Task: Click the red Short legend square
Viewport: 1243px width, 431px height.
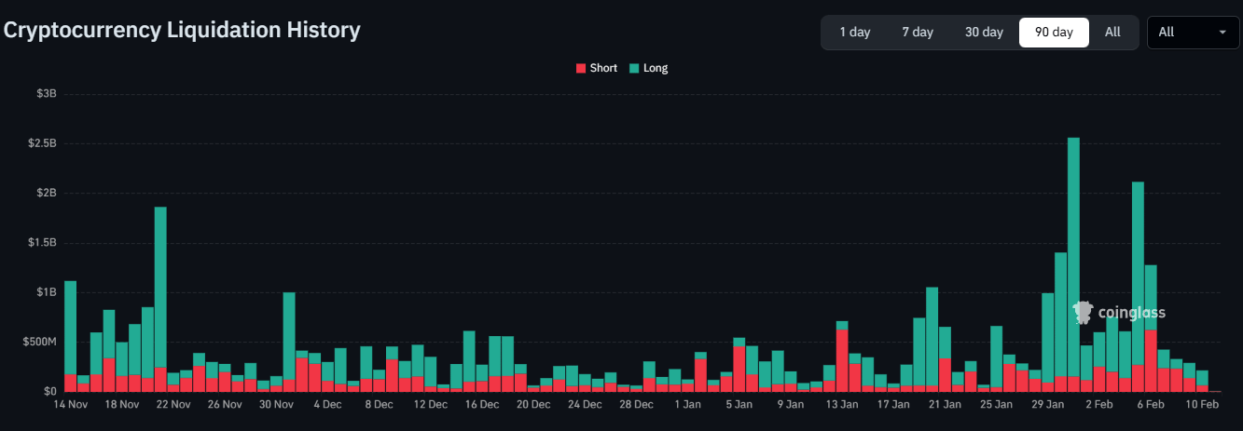Action: (581, 68)
